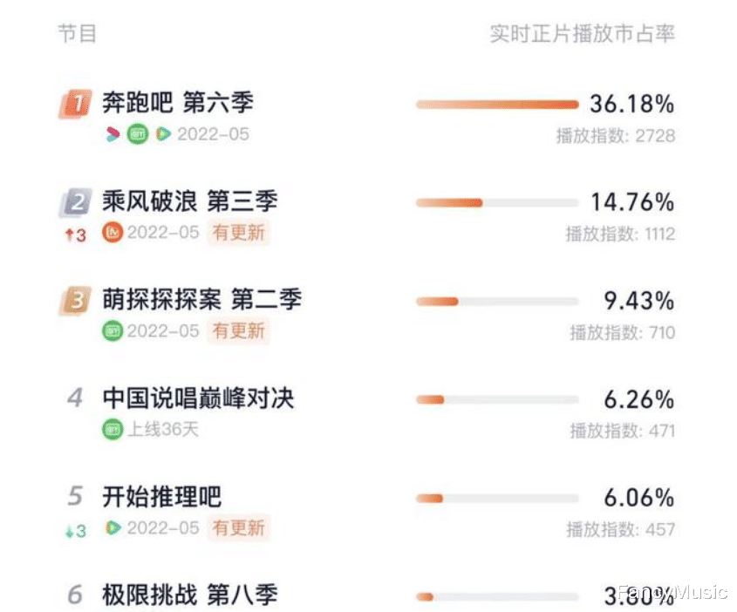
Task: Click the Youku platform icon under 奔跑吧
Action: click(x=113, y=134)
